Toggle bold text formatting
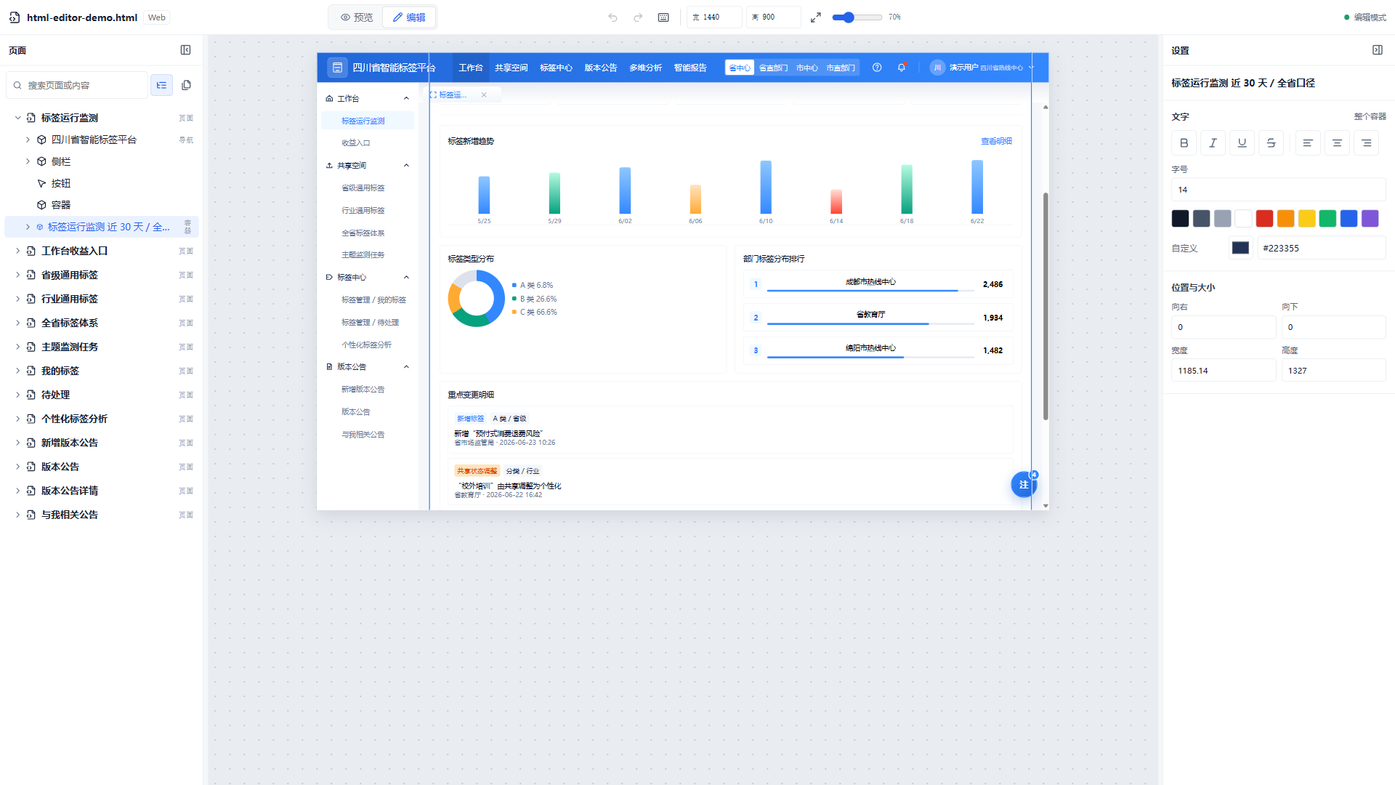This screenshot has height=785, width=1395. click(1184, 143)
